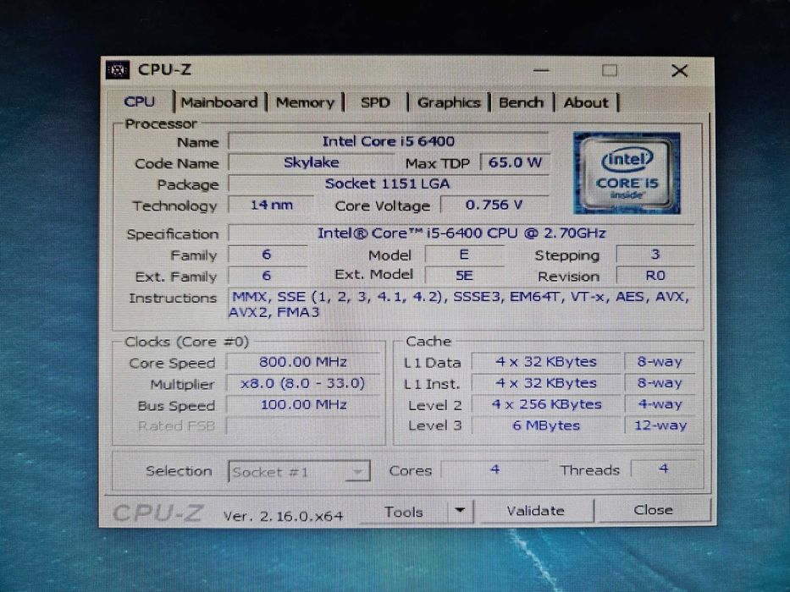Click the Intel Core i5 inside logo

[x=627, y=173]
